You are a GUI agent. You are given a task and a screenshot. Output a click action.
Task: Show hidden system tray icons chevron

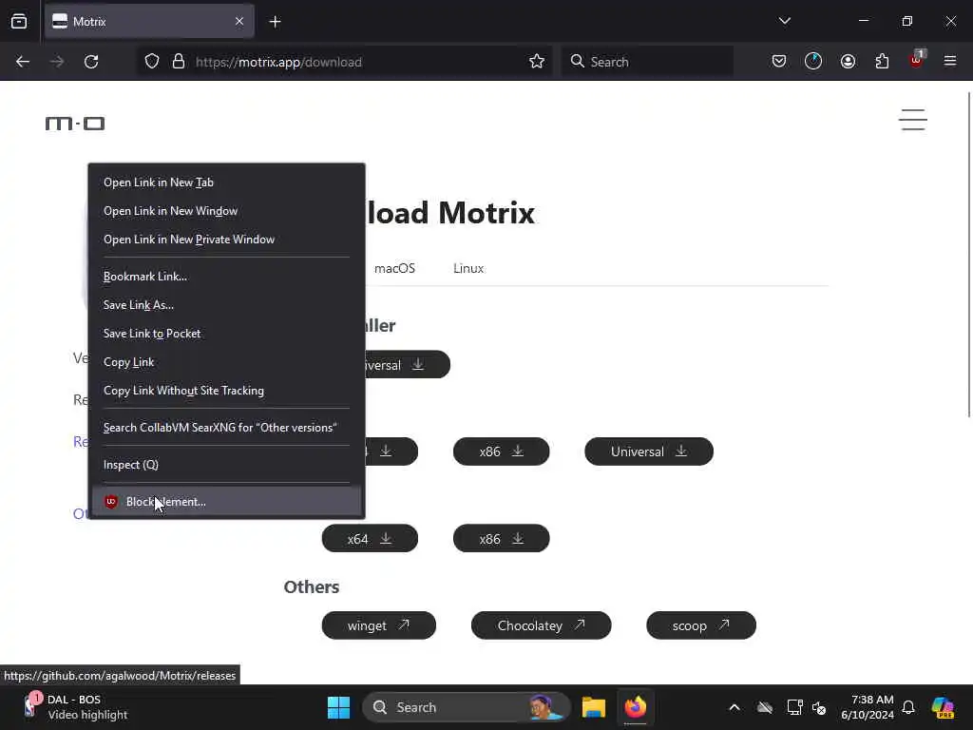tap(735, 707)
